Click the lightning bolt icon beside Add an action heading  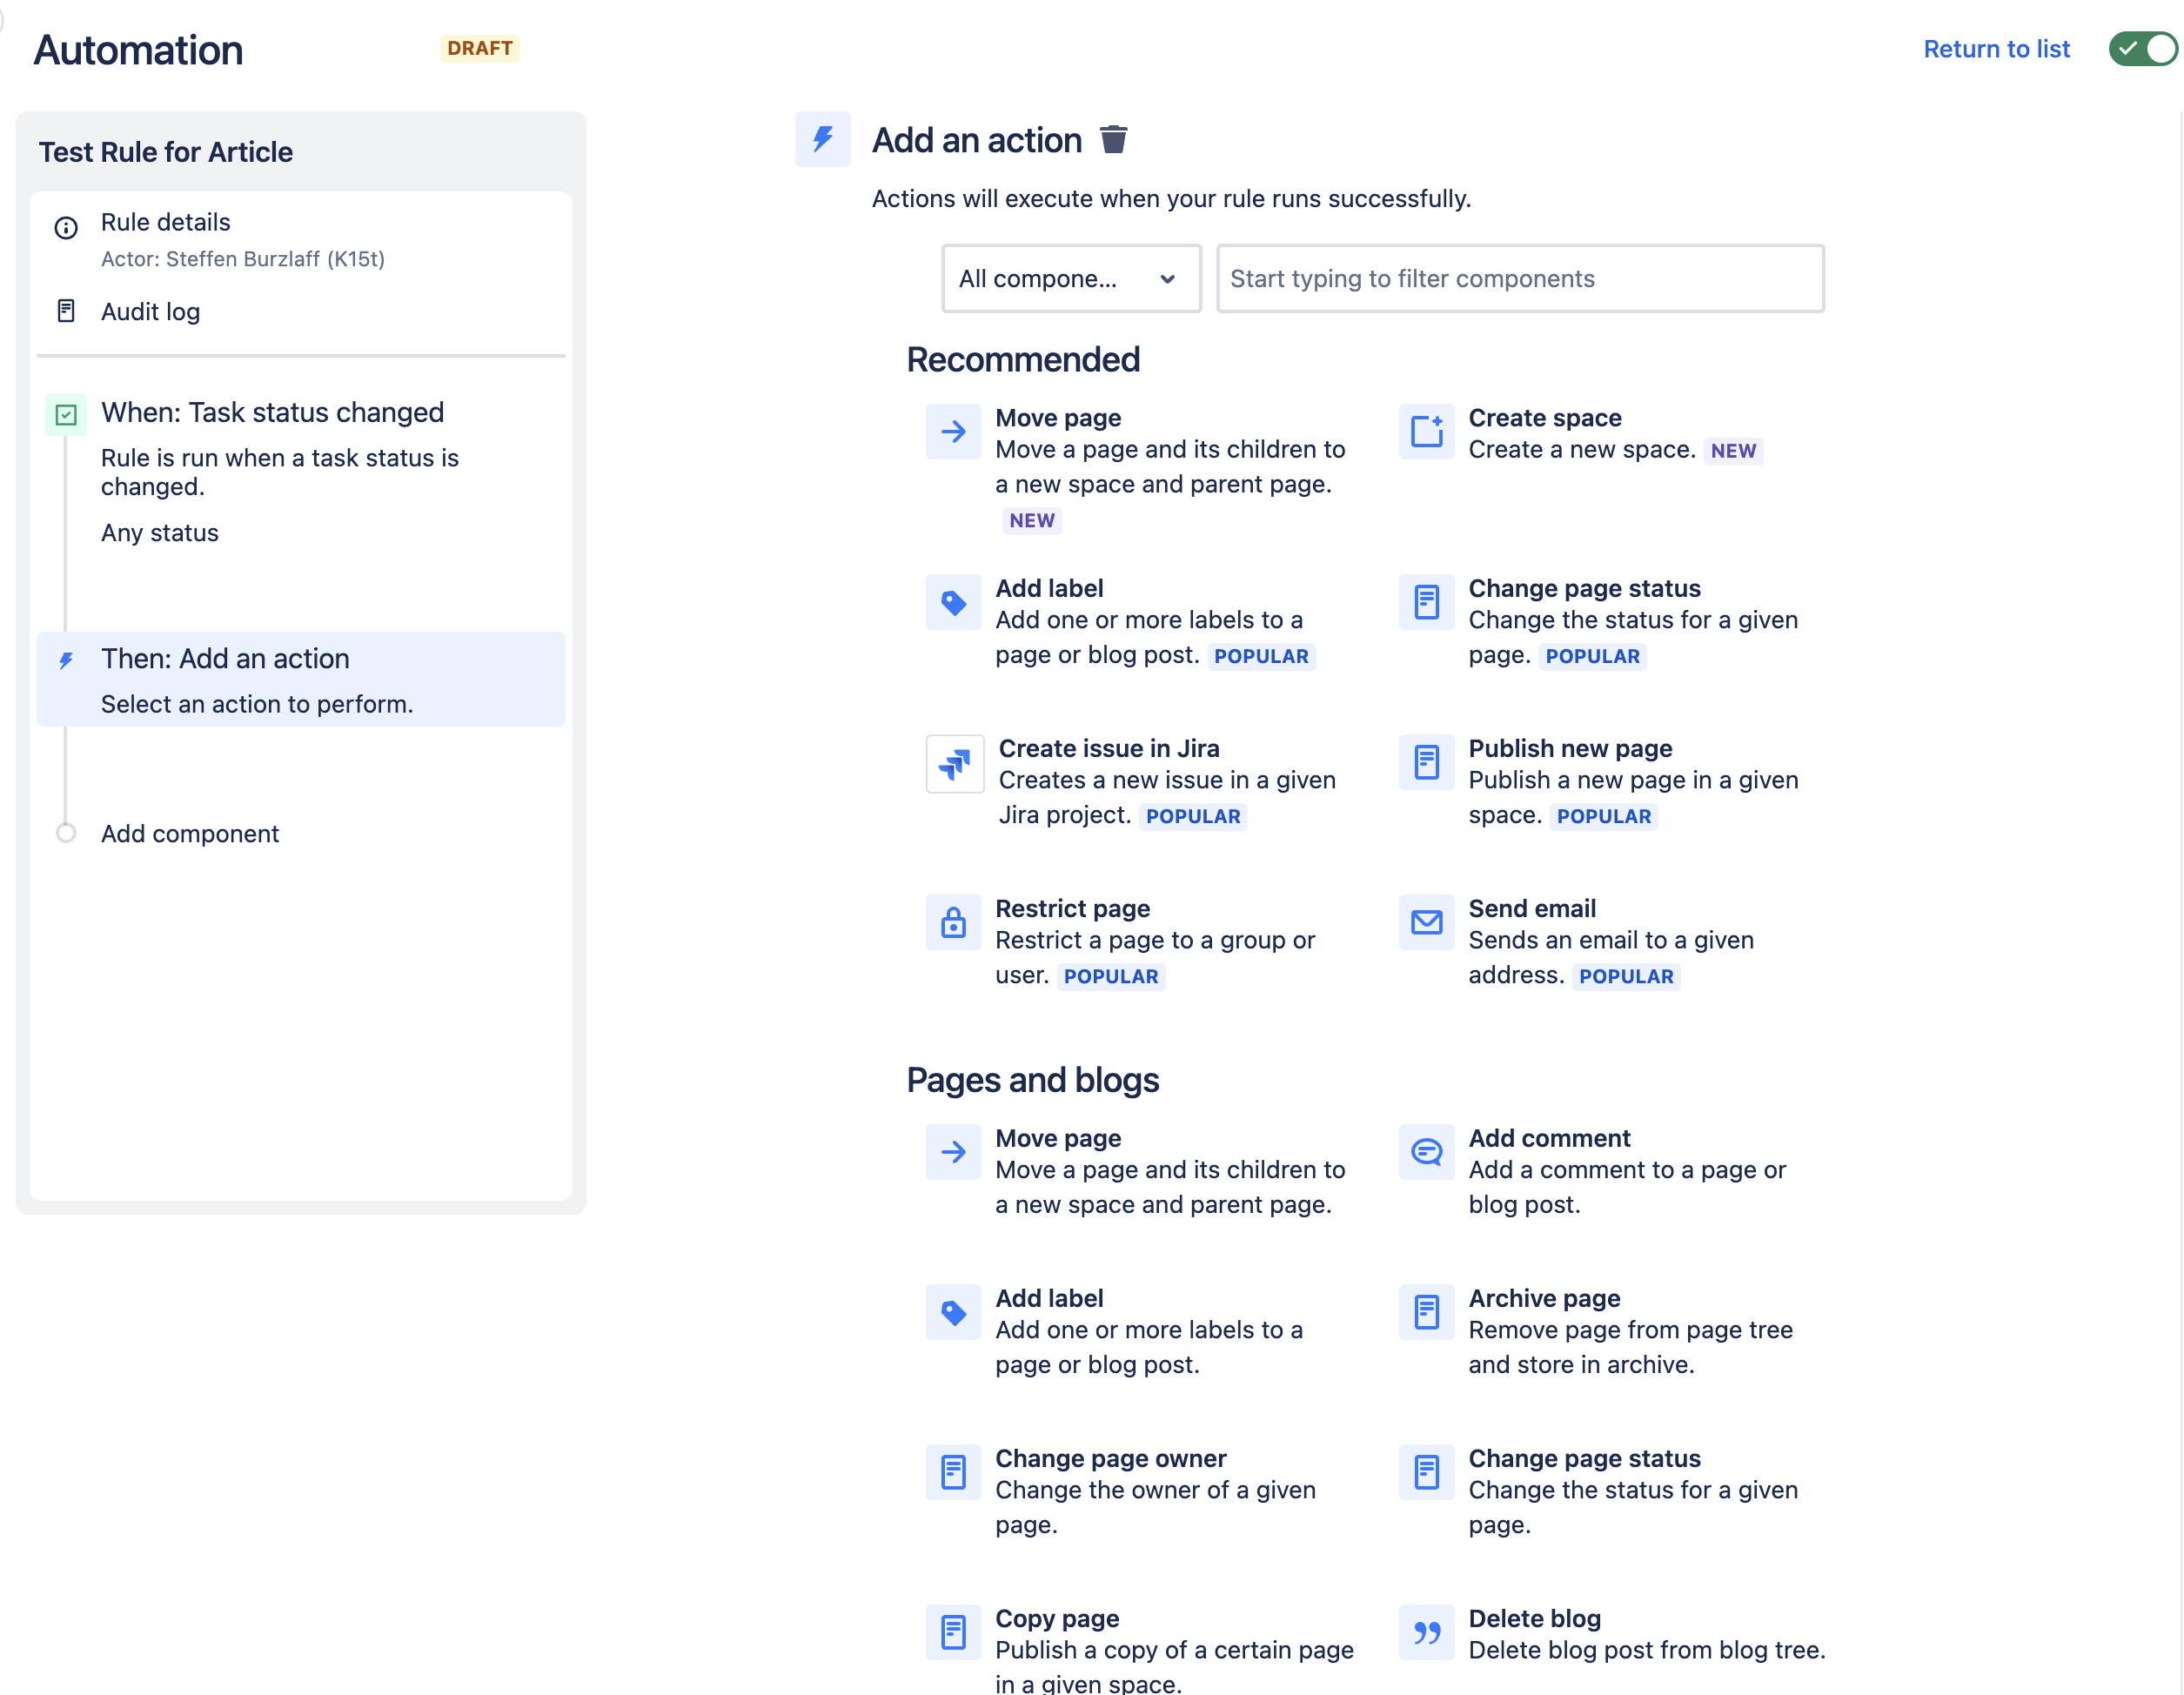(822, 139)
